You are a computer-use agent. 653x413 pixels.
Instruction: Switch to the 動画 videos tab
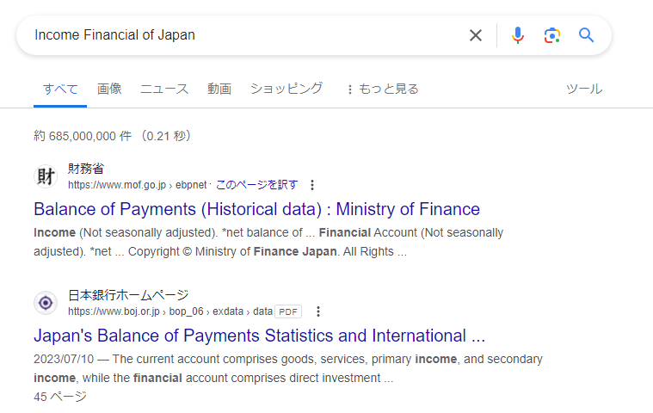pos(219,89)
